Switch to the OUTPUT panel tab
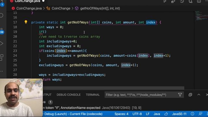The width and height of the screenshot is (208, 117). coord(47,95)
